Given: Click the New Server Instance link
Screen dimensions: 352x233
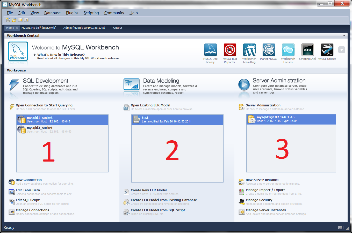Looking at the screenshot, I should click(262, 180).
